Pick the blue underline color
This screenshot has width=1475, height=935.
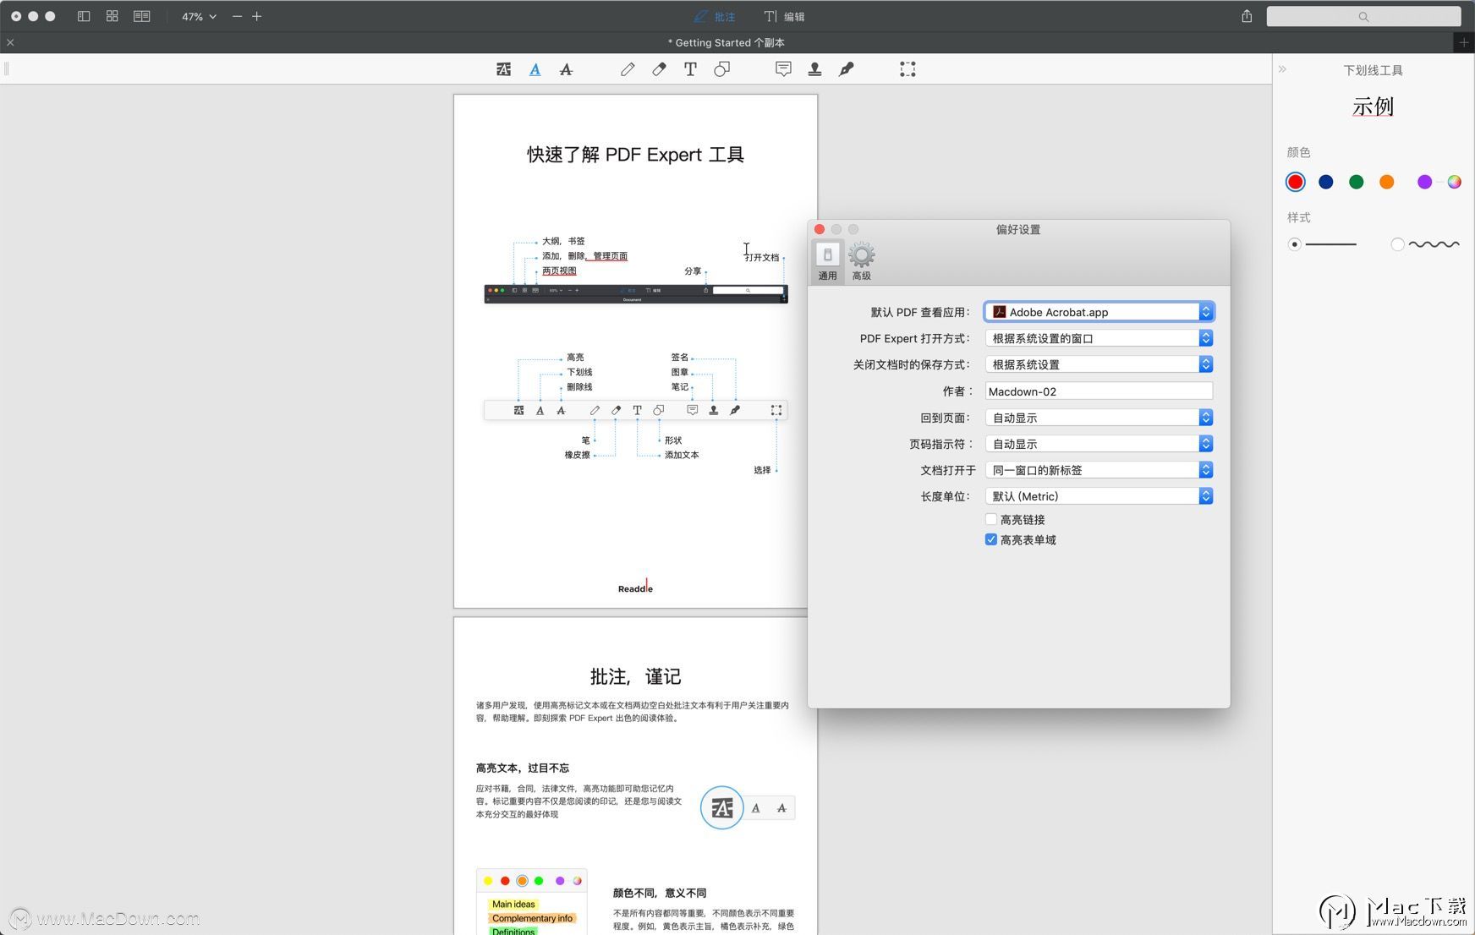click(x=1326, y=182)
